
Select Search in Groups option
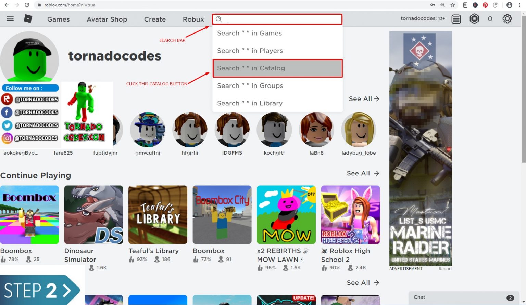pos(277,86)
